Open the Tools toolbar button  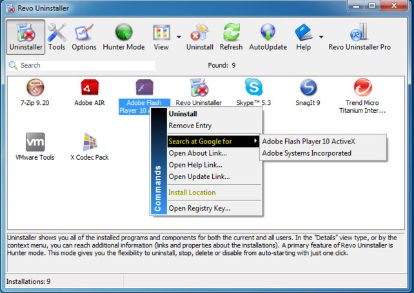pos(57,37)
